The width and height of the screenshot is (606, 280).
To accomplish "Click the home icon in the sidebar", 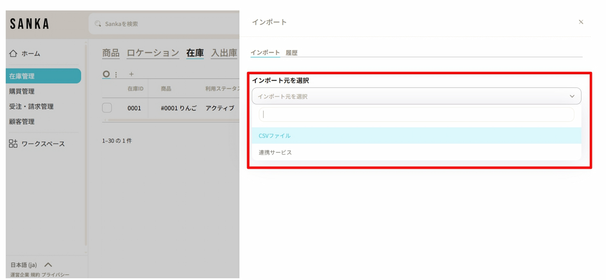I will coord(13,54).
